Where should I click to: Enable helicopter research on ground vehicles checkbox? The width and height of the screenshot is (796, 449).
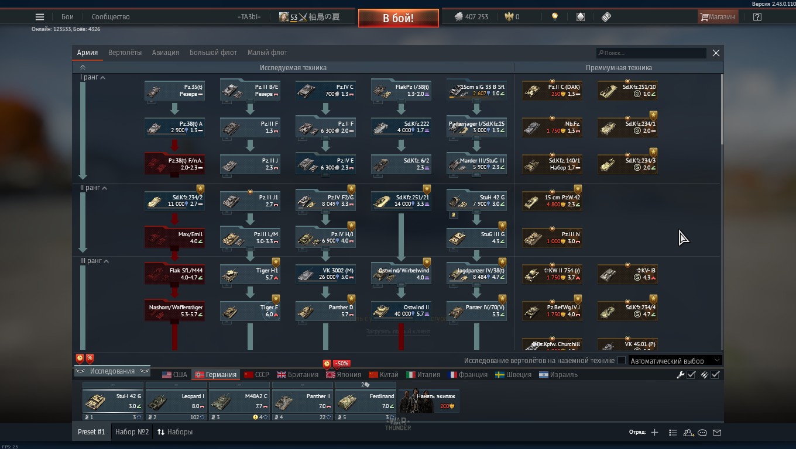[x=622, y=361]
